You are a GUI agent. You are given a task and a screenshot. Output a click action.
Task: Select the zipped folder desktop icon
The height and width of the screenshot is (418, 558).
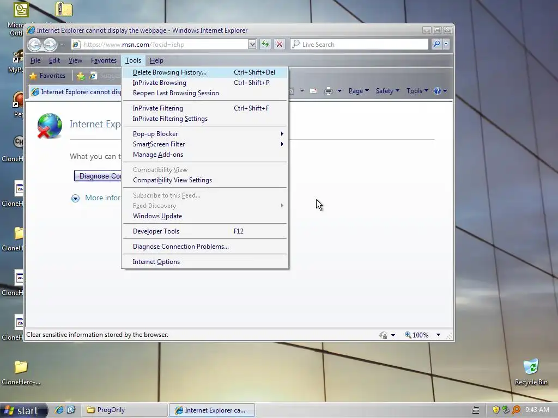[64, 9]
